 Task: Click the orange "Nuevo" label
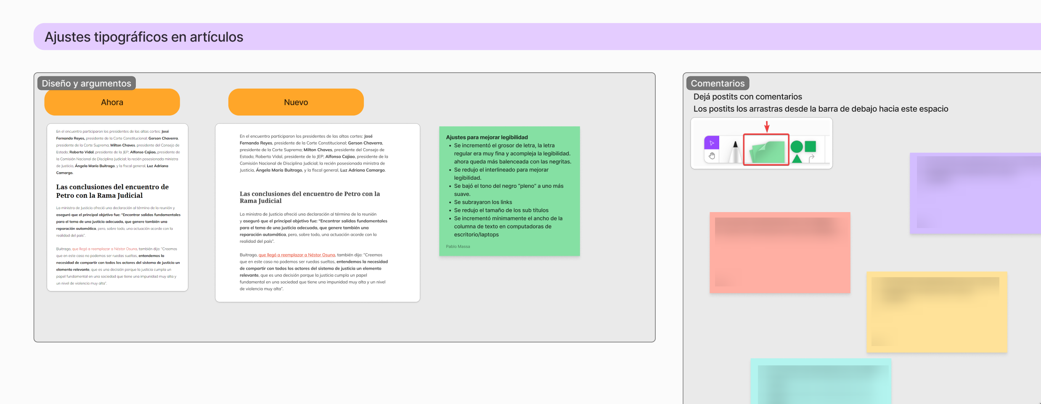pos(296,102)
